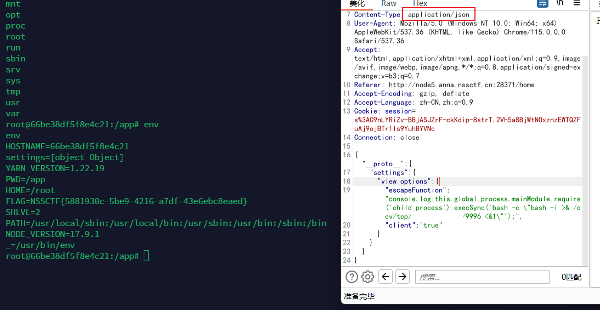600x310 pixels.
Task: Click the 'sys' directory entry in terminal
Action: pos(13,81)
